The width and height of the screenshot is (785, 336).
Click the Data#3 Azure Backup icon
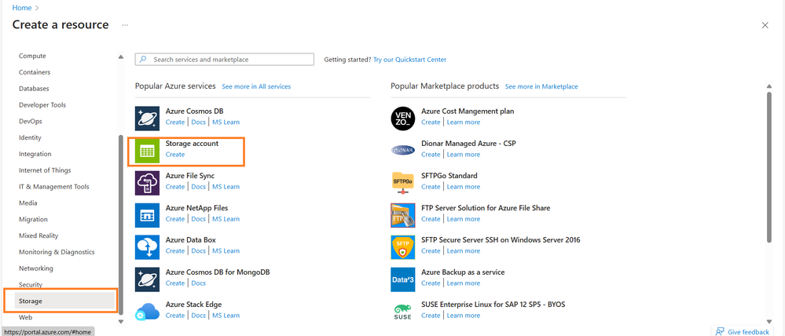[x=403, y=279]
